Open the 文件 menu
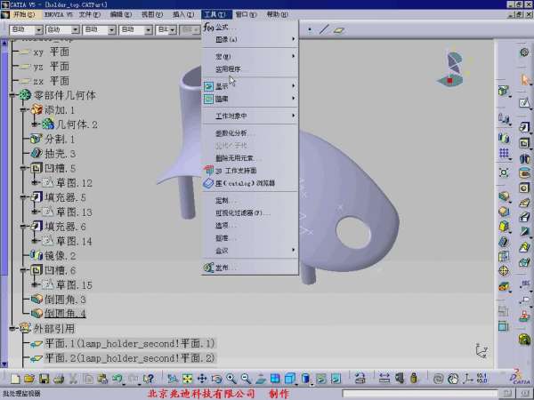 tap(90, 14)
